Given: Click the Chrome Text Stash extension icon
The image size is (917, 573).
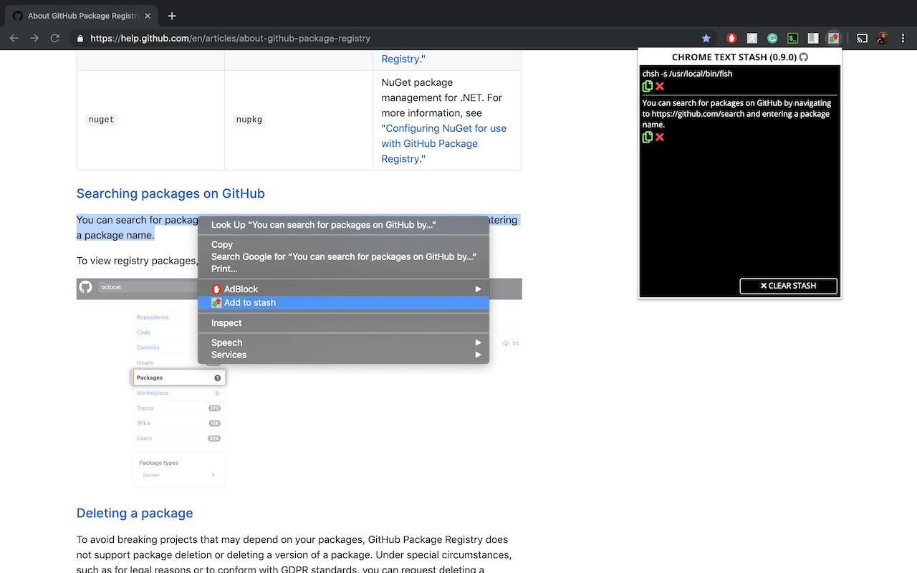Looking at the screenshot, I should click(833, 39).
